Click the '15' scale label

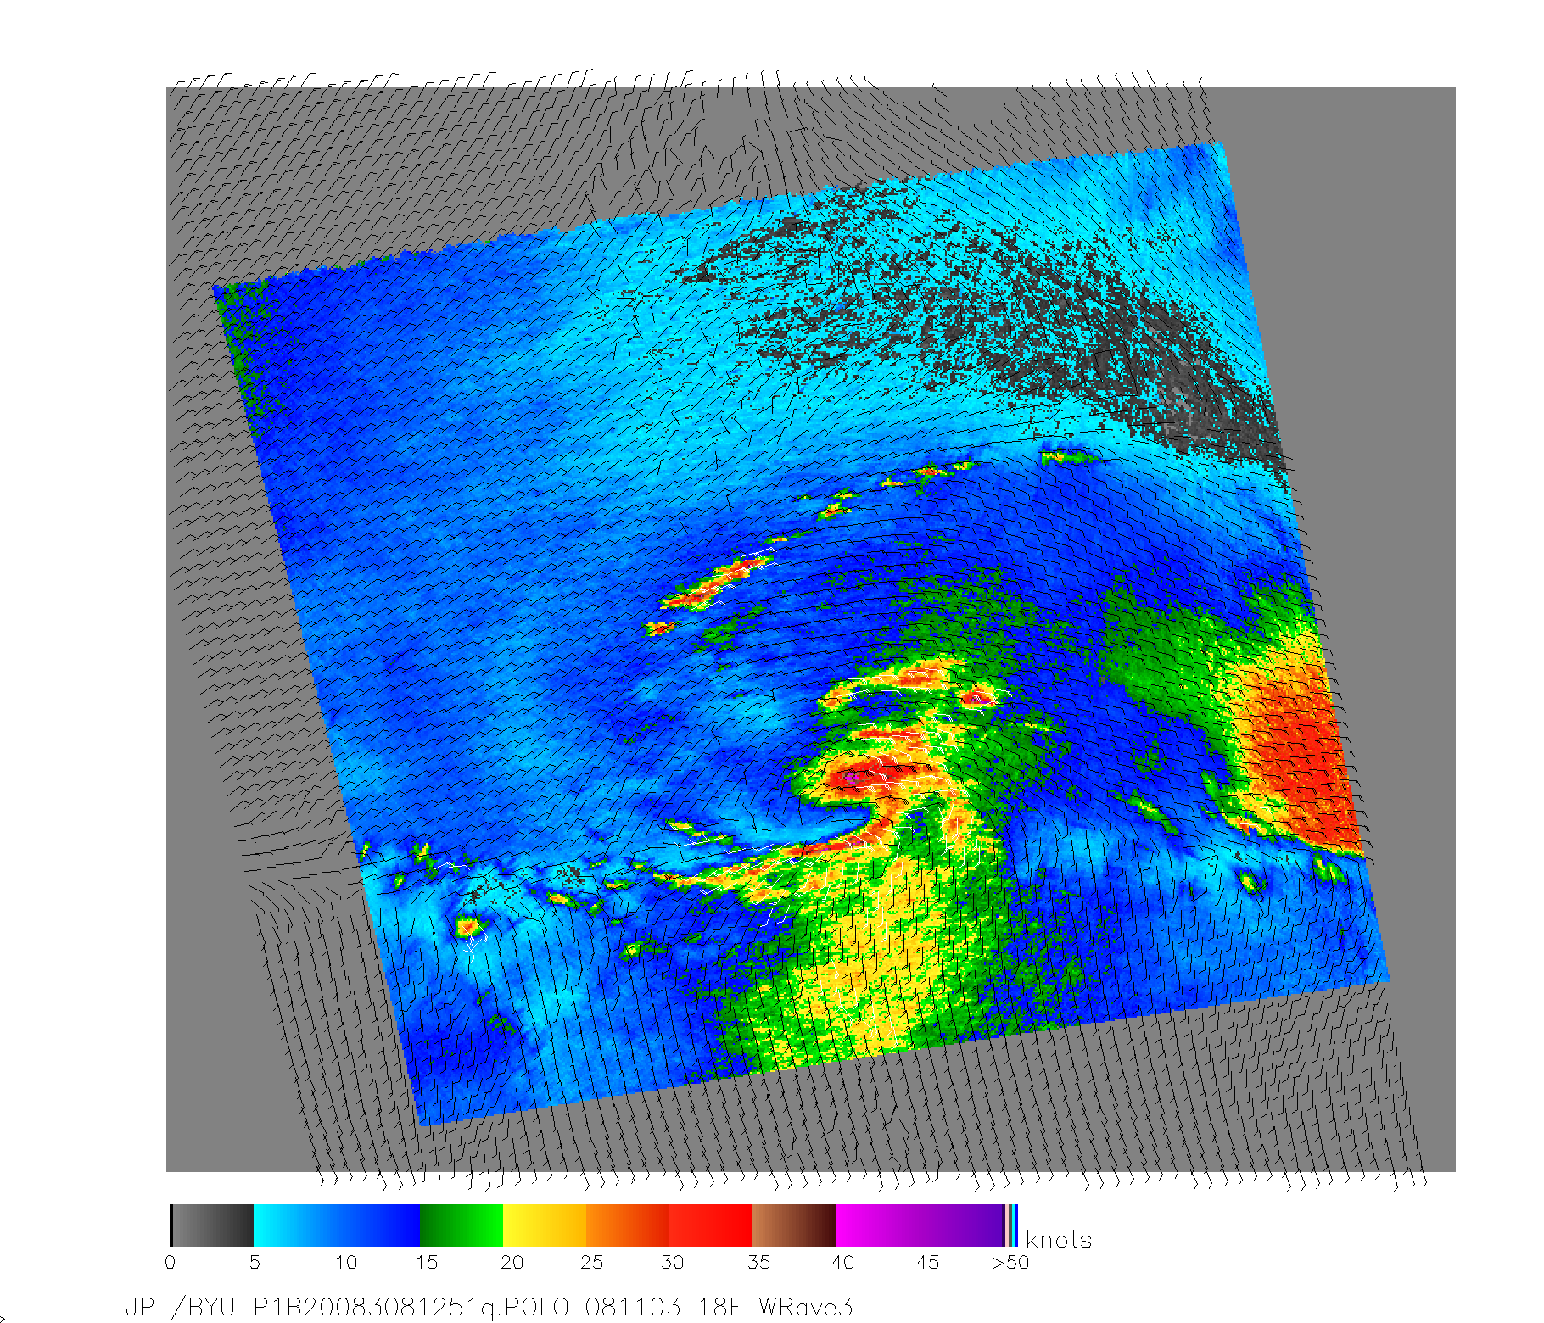pyautogui.click(x=427, y=1263)
